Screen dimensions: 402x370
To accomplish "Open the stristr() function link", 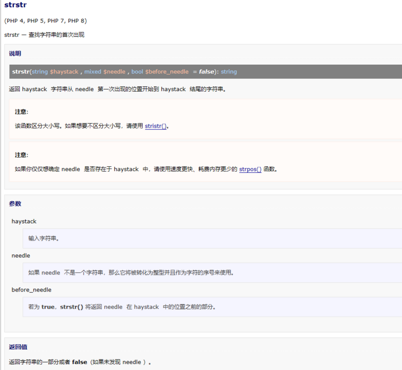I will [x=155, y=126].
